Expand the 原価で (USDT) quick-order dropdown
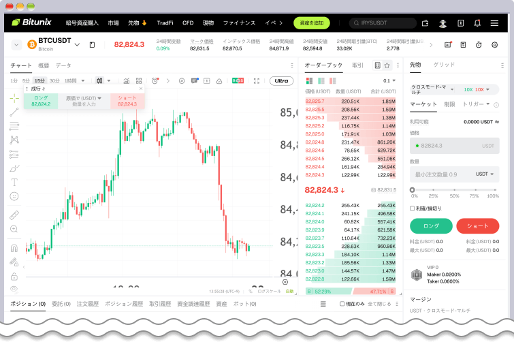Viewport: 514px width, 344px height. 84,98
